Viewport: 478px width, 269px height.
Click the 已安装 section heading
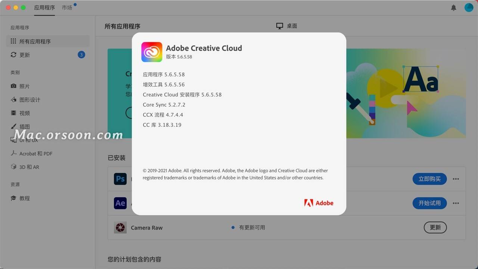pos(117,158)
